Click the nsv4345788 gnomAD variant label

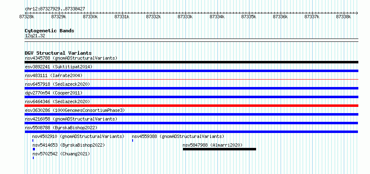pyautogui.click(x=71, y=58)
